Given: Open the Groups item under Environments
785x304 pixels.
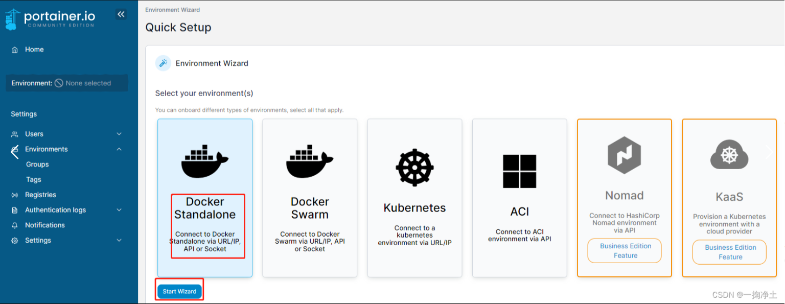Looking at the screenshot, I should (x=37, y=165).
